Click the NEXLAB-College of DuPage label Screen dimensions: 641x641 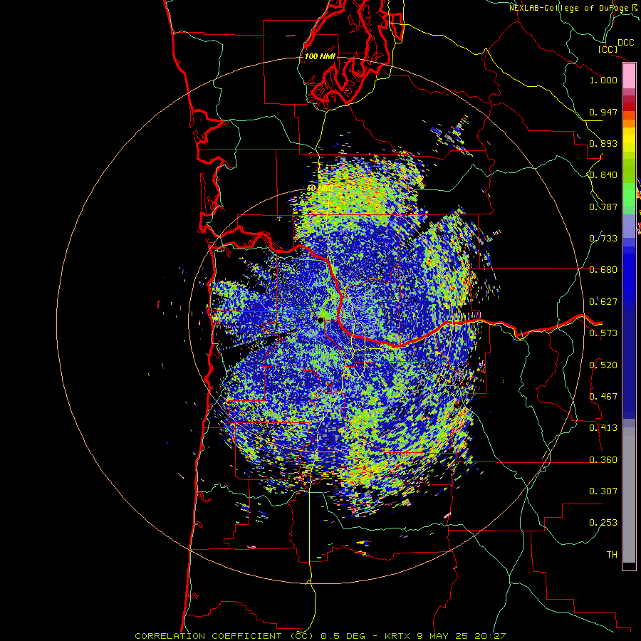click(570, 8)
